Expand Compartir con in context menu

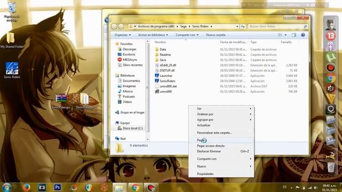221,159
